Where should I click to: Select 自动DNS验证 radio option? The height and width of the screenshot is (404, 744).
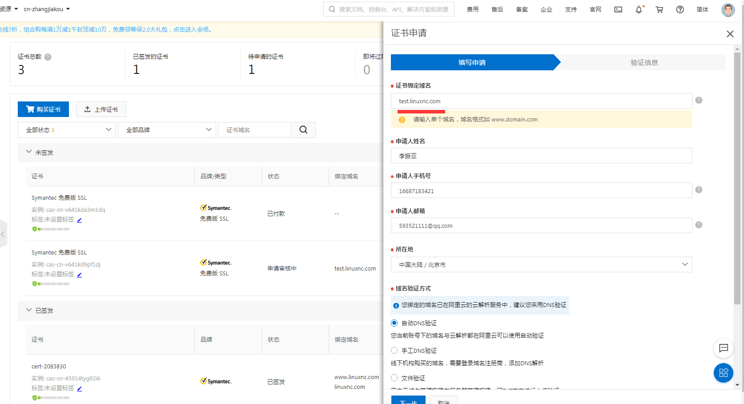pos(394,323)
